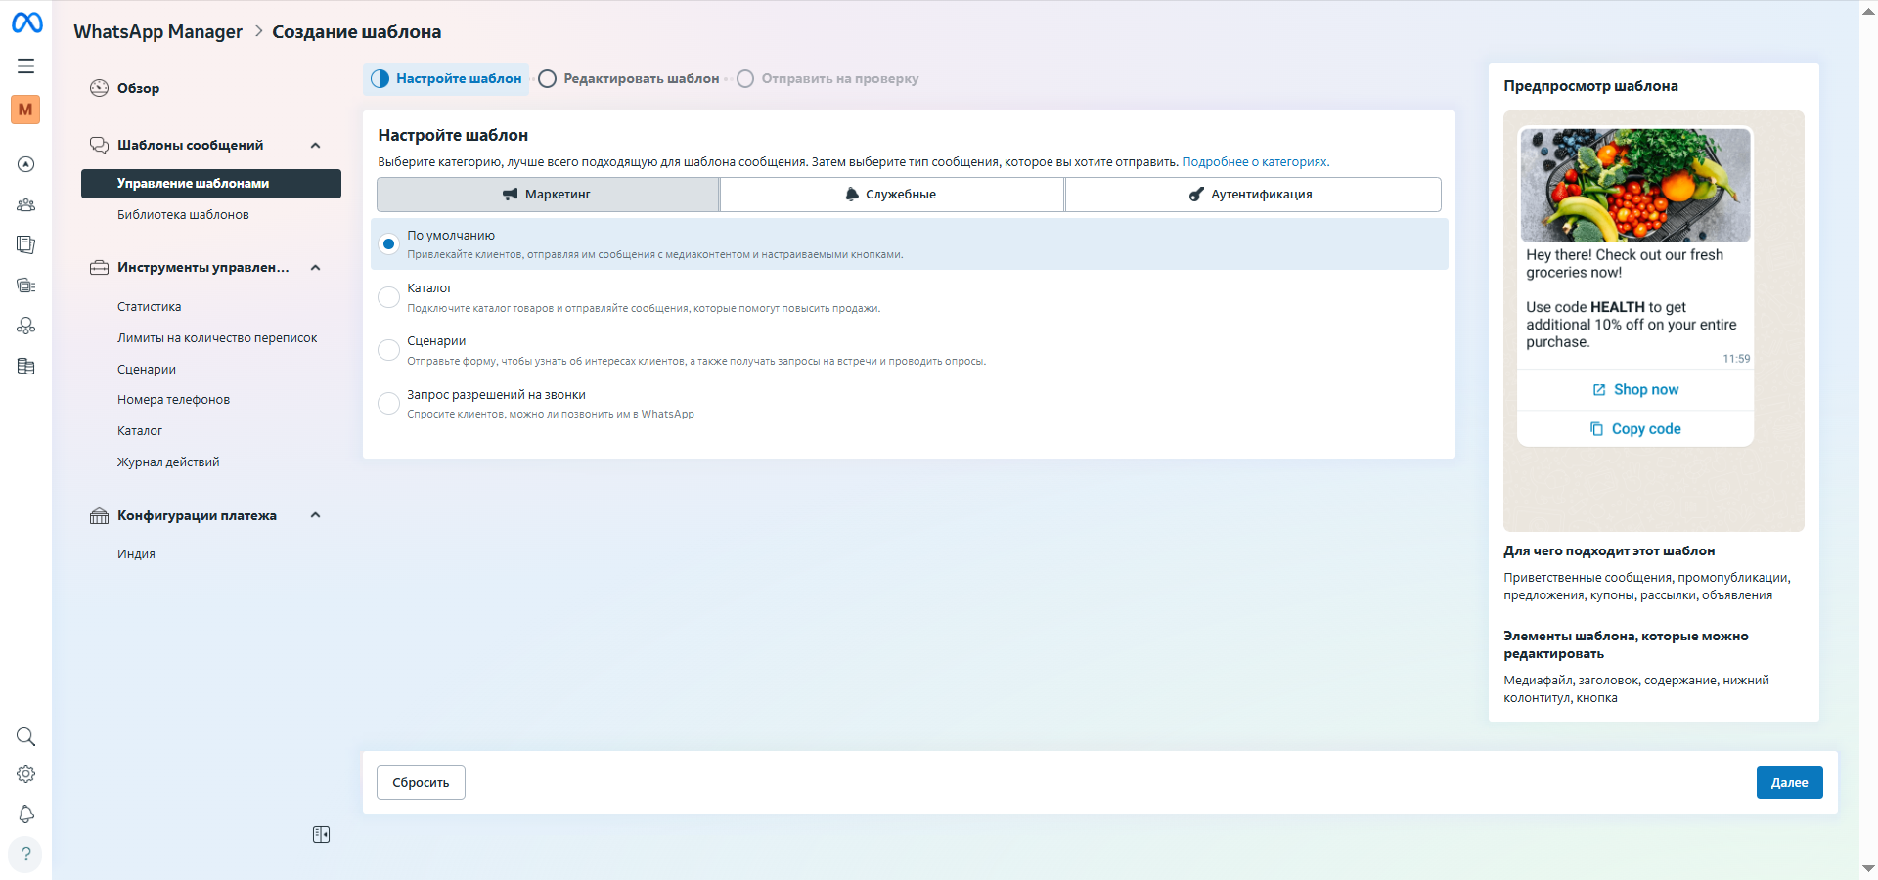Viewport: 1878px width, 880px height.
Task: Click the orange M account avatar
Action: (x=25, y=110)
